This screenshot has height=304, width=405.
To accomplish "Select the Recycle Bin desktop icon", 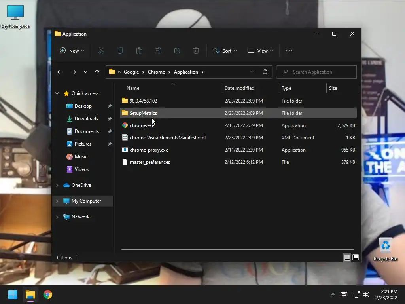I will pyautogui.click(x=385, y=249).
